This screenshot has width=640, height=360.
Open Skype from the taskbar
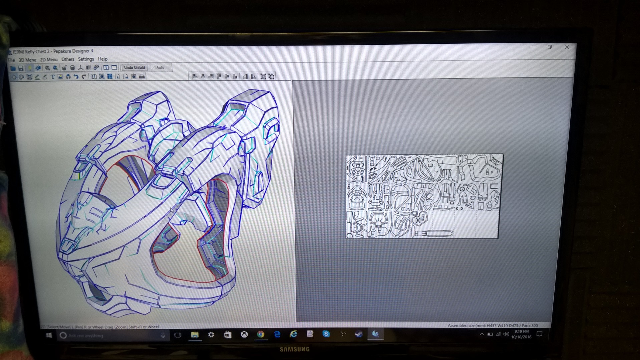point(326,334)
